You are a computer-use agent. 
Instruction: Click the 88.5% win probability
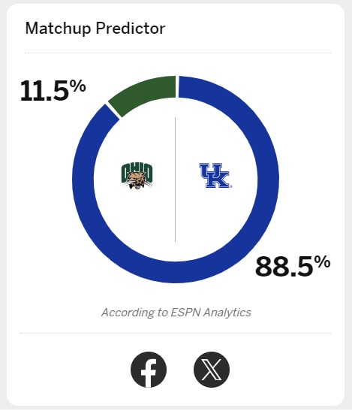coord(293,266)
